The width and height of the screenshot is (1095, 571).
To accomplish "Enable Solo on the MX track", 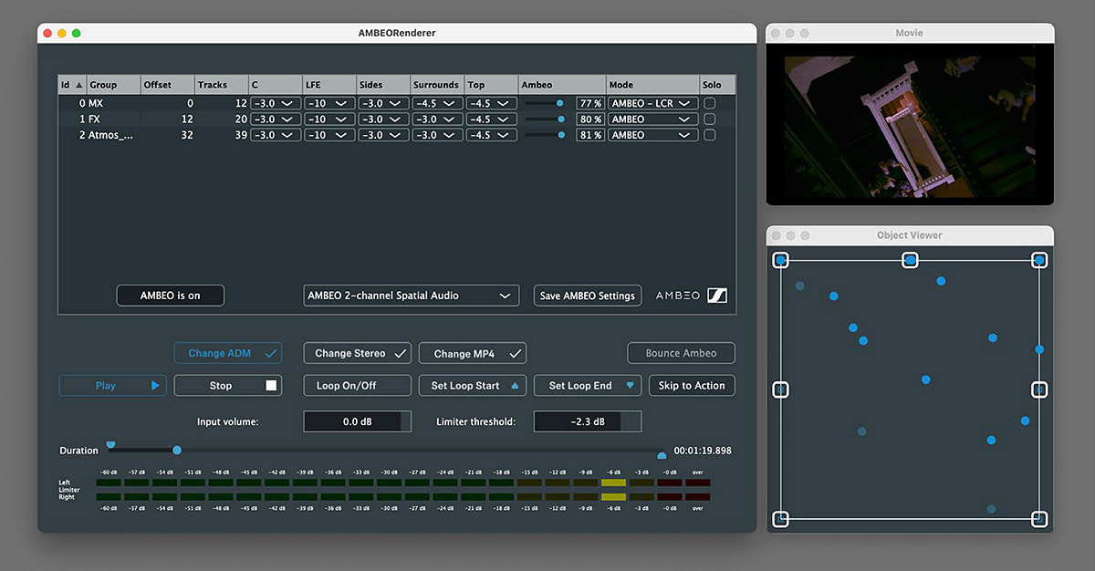I will (710, 102).
